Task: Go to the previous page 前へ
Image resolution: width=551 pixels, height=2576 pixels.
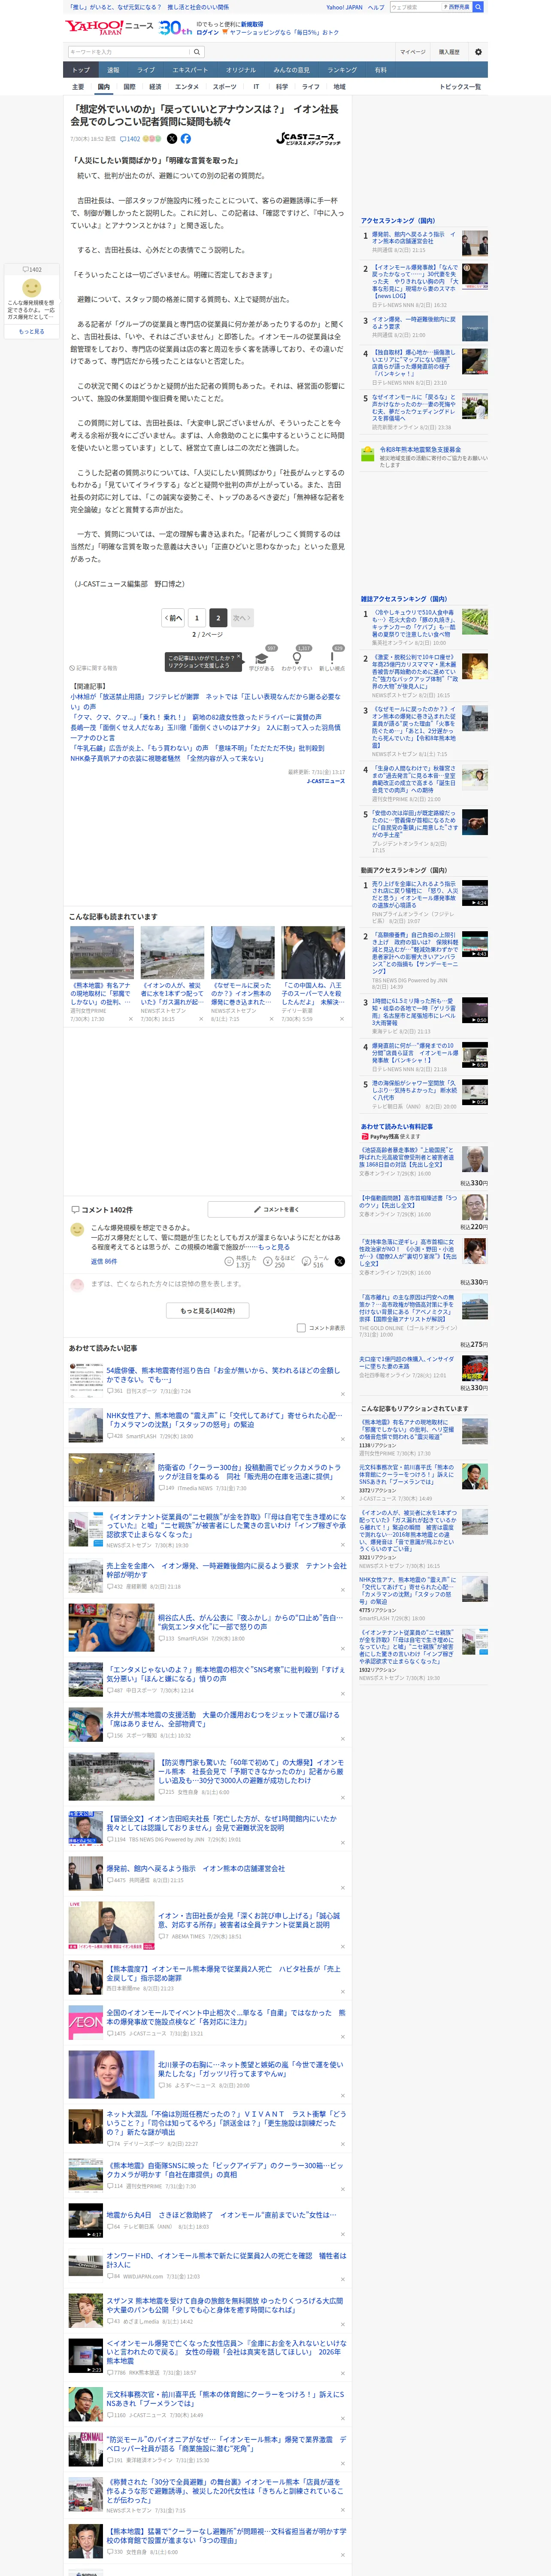Action: pos(174,618)
